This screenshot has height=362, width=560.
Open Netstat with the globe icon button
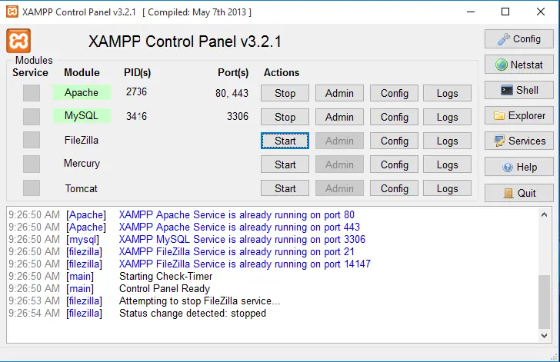[519, 65]
